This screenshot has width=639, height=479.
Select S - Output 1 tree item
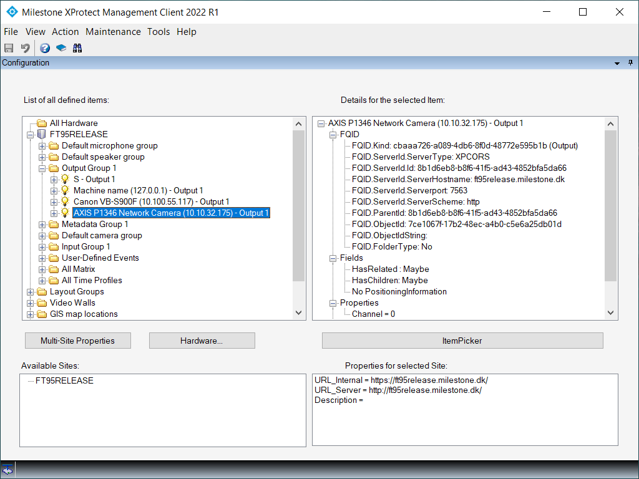(x=94, y=179)
